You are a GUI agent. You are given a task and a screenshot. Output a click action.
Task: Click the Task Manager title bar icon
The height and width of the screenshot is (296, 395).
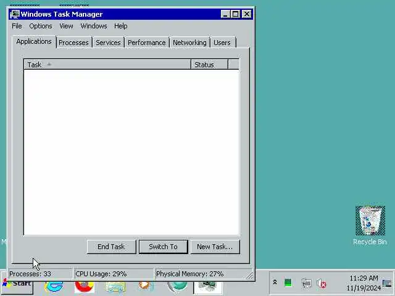click(15, 14)
